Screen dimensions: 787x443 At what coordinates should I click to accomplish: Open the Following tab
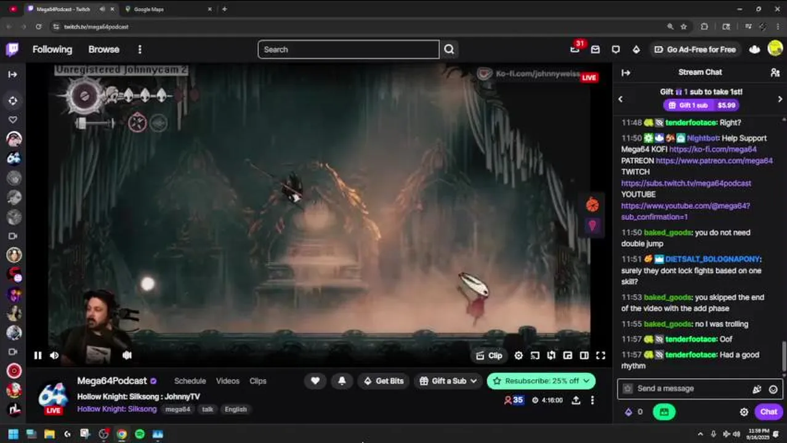click(52, 49)
